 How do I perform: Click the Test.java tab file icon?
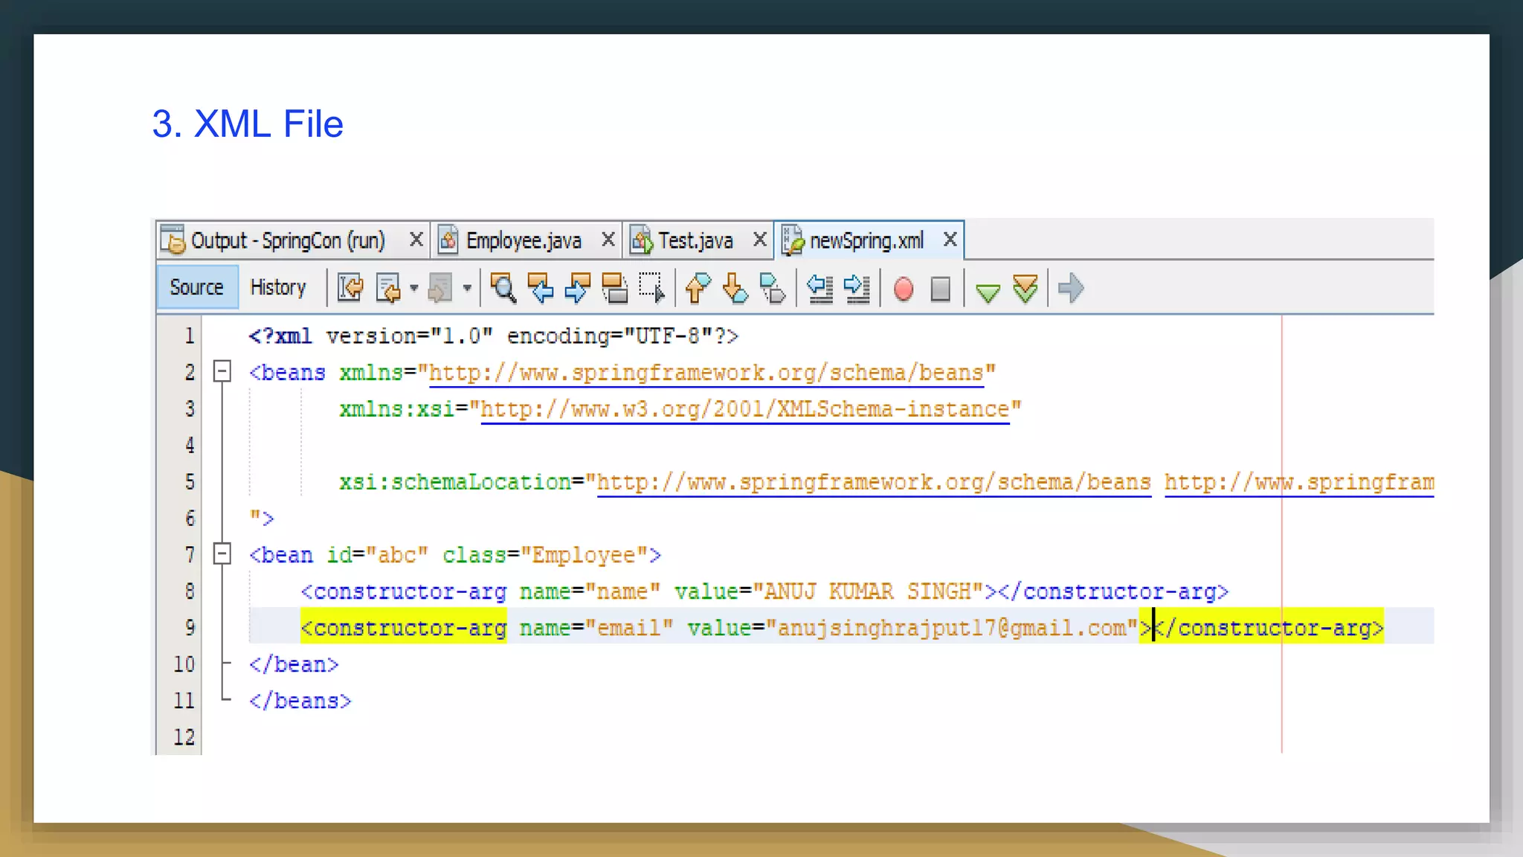point(641,240)
